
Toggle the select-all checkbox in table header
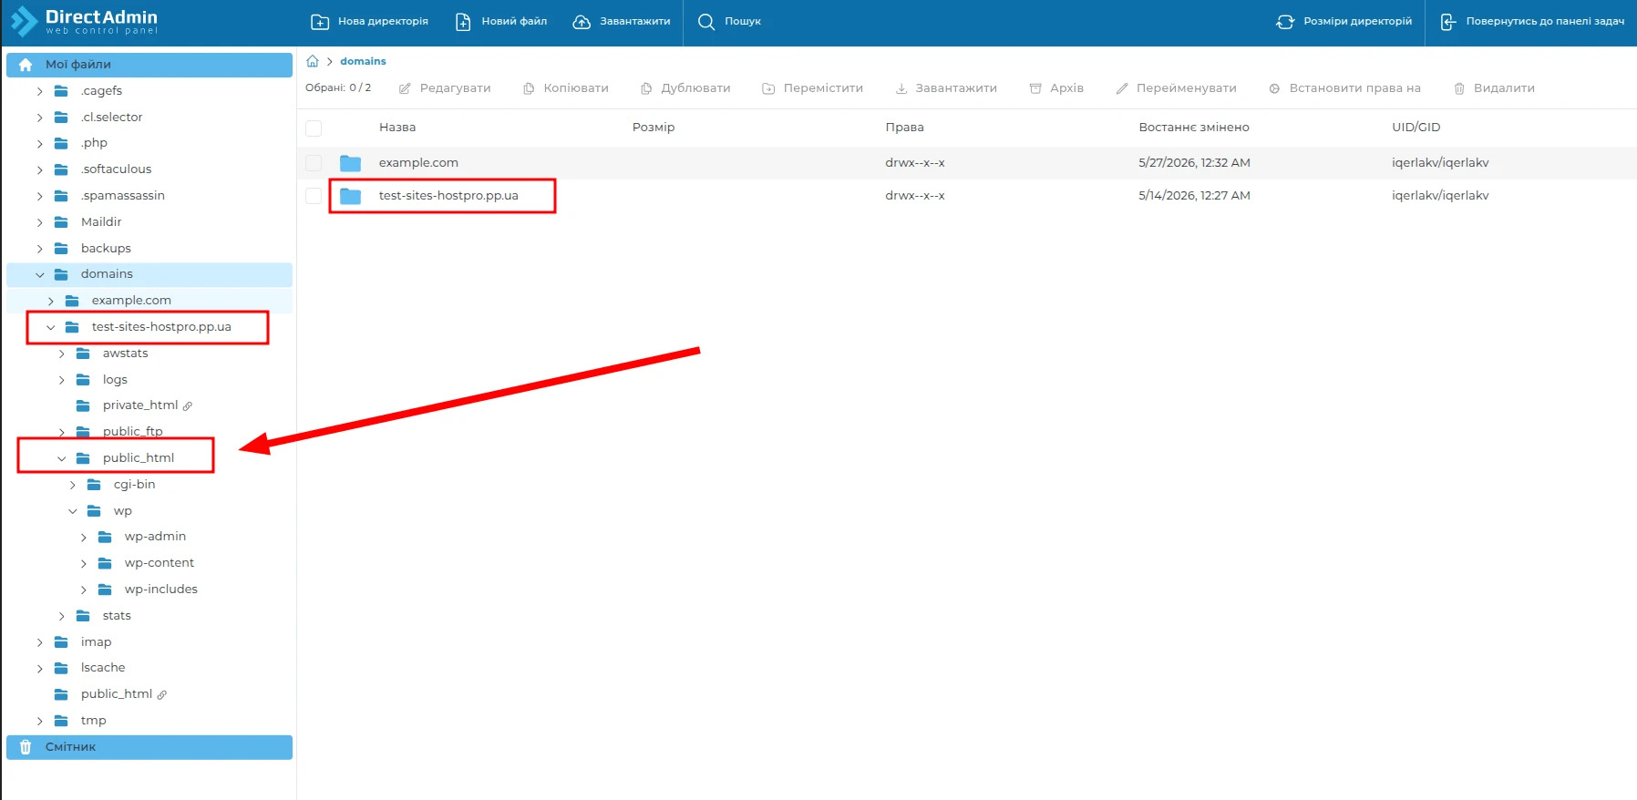[x=314, y=128]
